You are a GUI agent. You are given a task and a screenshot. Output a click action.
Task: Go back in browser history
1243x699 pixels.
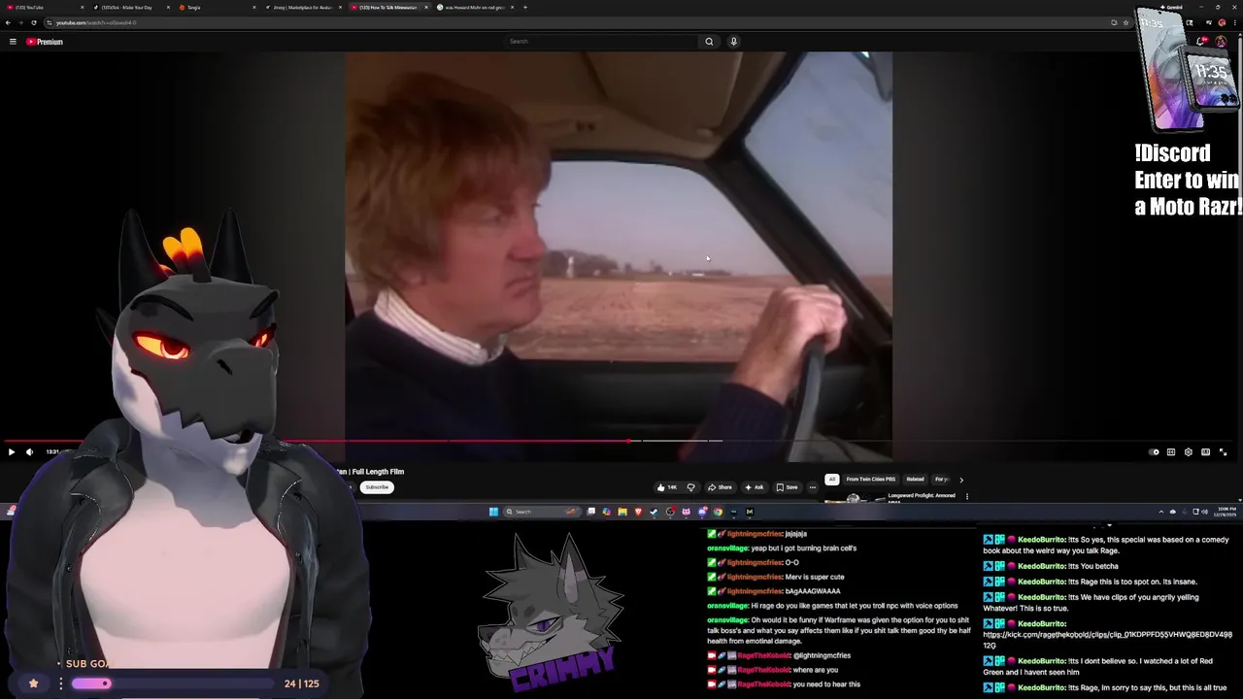8,22
